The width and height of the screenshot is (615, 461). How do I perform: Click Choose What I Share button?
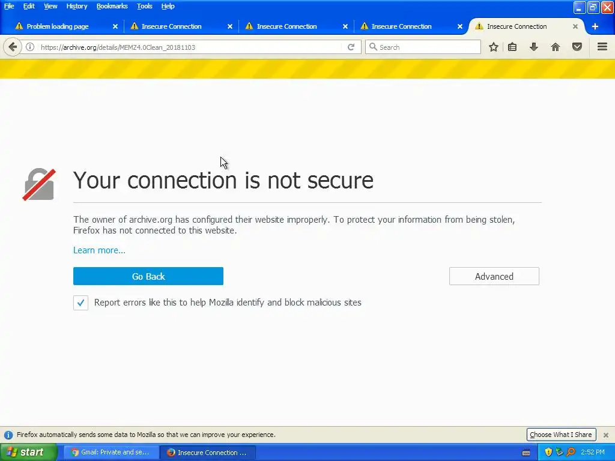[x=561, y=435]
